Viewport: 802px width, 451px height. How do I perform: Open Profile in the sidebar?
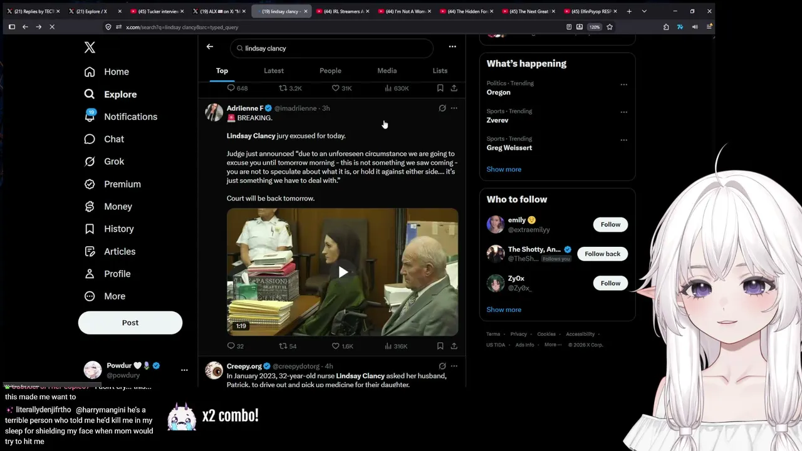[107, 274]
